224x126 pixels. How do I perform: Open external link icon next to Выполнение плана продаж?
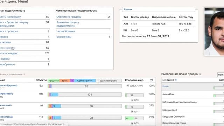(x=200, y=74)
